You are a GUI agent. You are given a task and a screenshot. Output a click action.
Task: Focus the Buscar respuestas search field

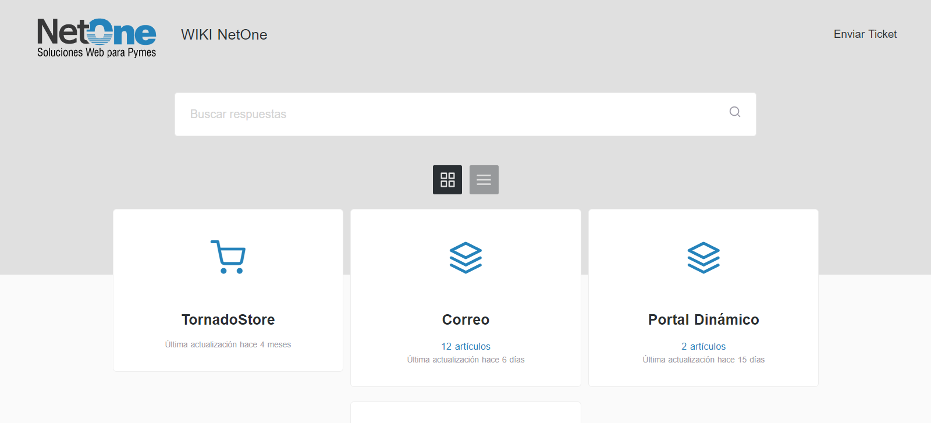465,115
